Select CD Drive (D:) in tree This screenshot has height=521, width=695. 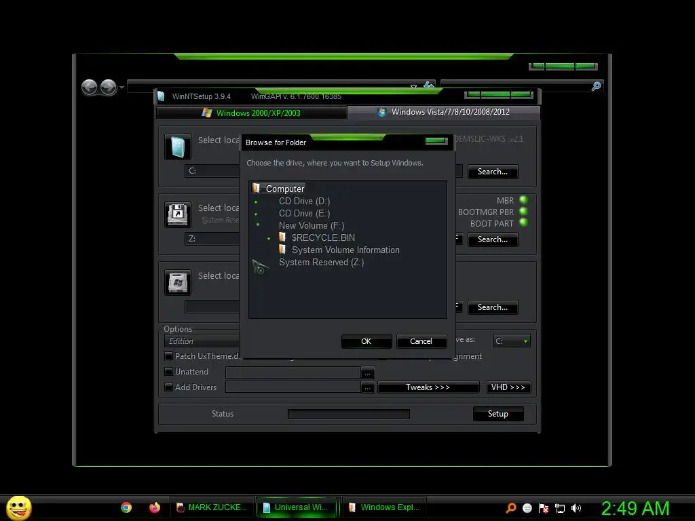click(x=305, y=201)
